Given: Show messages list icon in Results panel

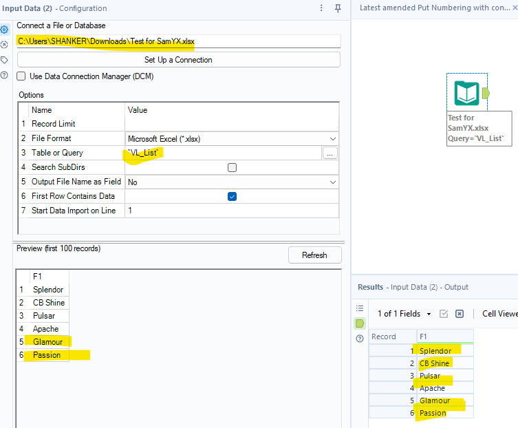Looking at the screenshot, I should click(x=359, y=308).
